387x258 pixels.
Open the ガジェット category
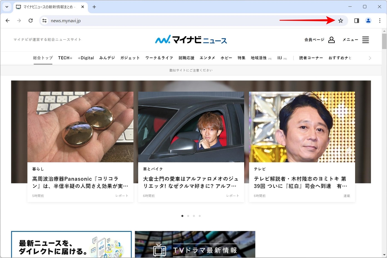click(x=130, y=58)
